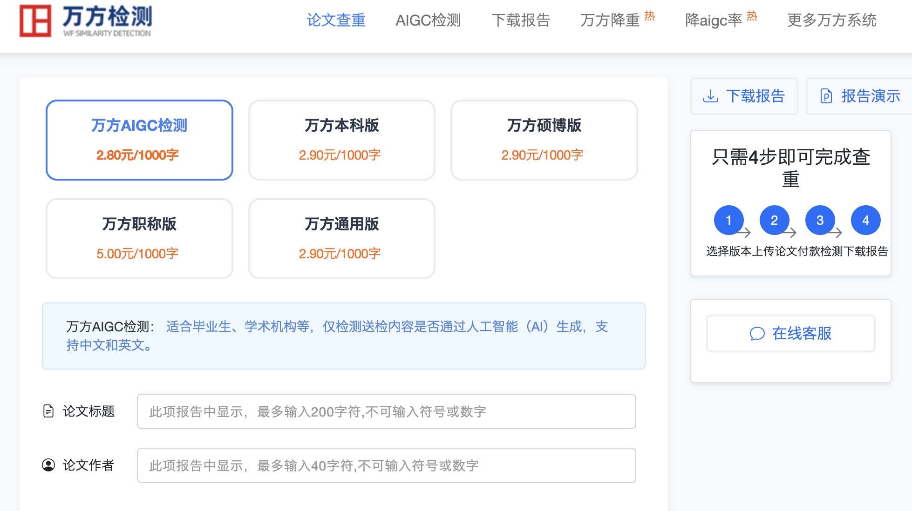
Task: Click step 4 circle 下载报告
Action: point(865,220)
